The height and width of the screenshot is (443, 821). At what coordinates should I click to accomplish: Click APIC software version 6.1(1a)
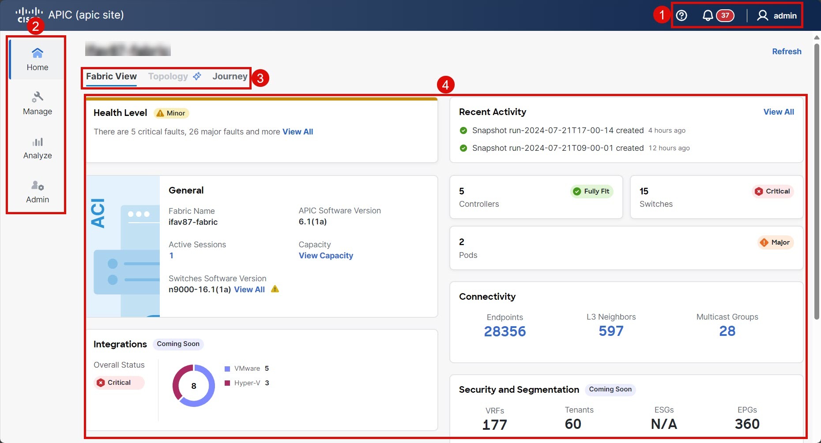tap(313, 222)
